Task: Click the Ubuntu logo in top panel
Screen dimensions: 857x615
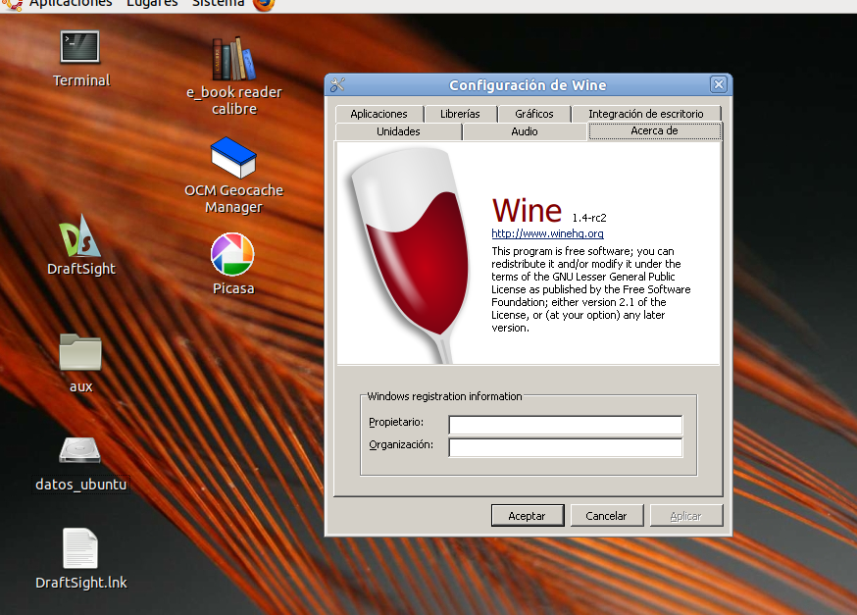Action: pyautogui.click(x=12, y=4)
